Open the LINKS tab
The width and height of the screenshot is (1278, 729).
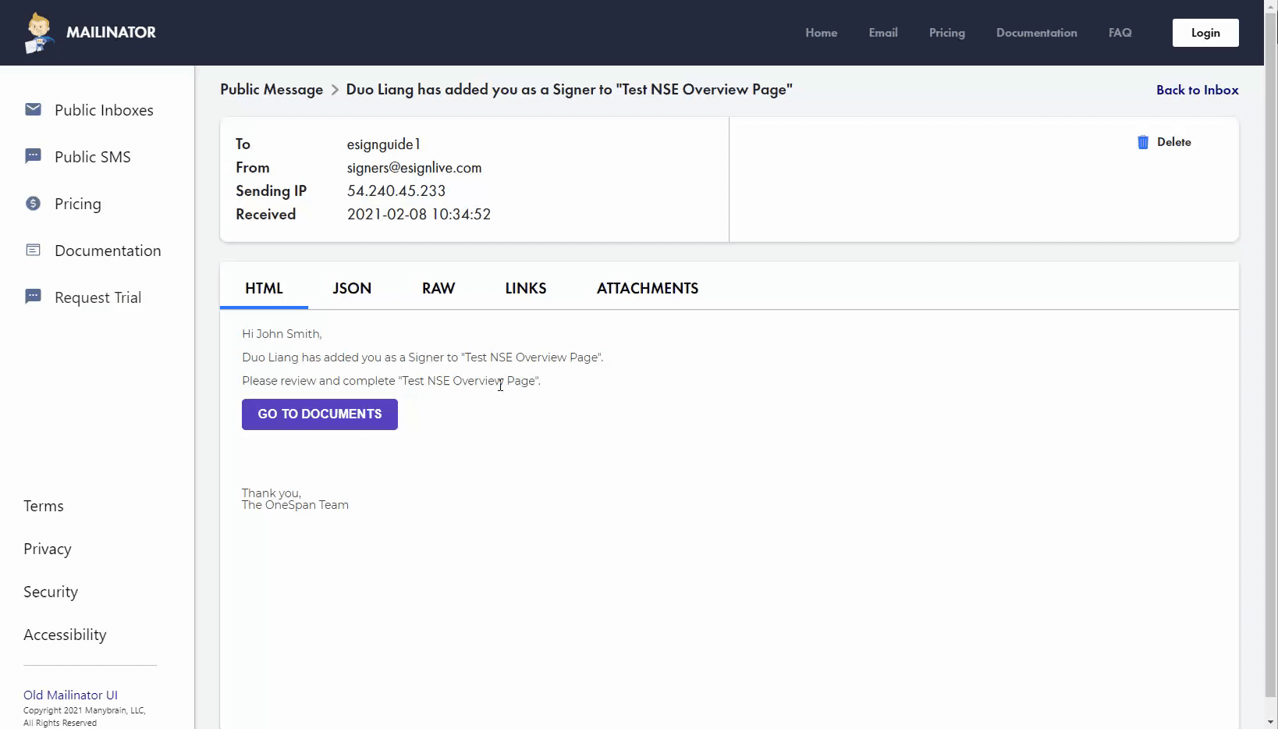click(526, 288)
